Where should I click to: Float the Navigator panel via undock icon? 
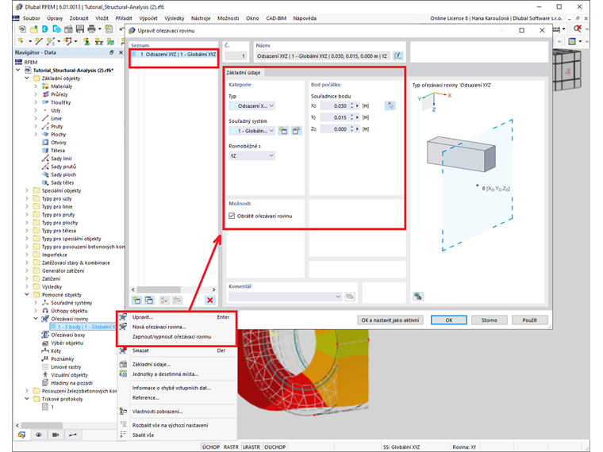(x=112, y=52)
